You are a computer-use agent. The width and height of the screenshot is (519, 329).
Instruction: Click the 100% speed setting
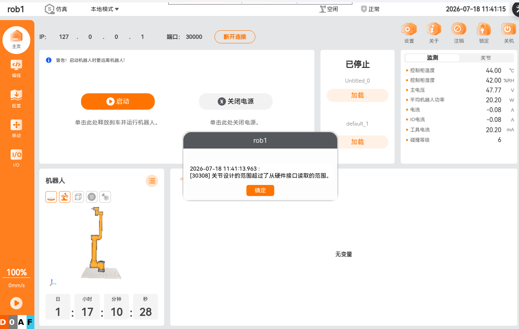17,273
